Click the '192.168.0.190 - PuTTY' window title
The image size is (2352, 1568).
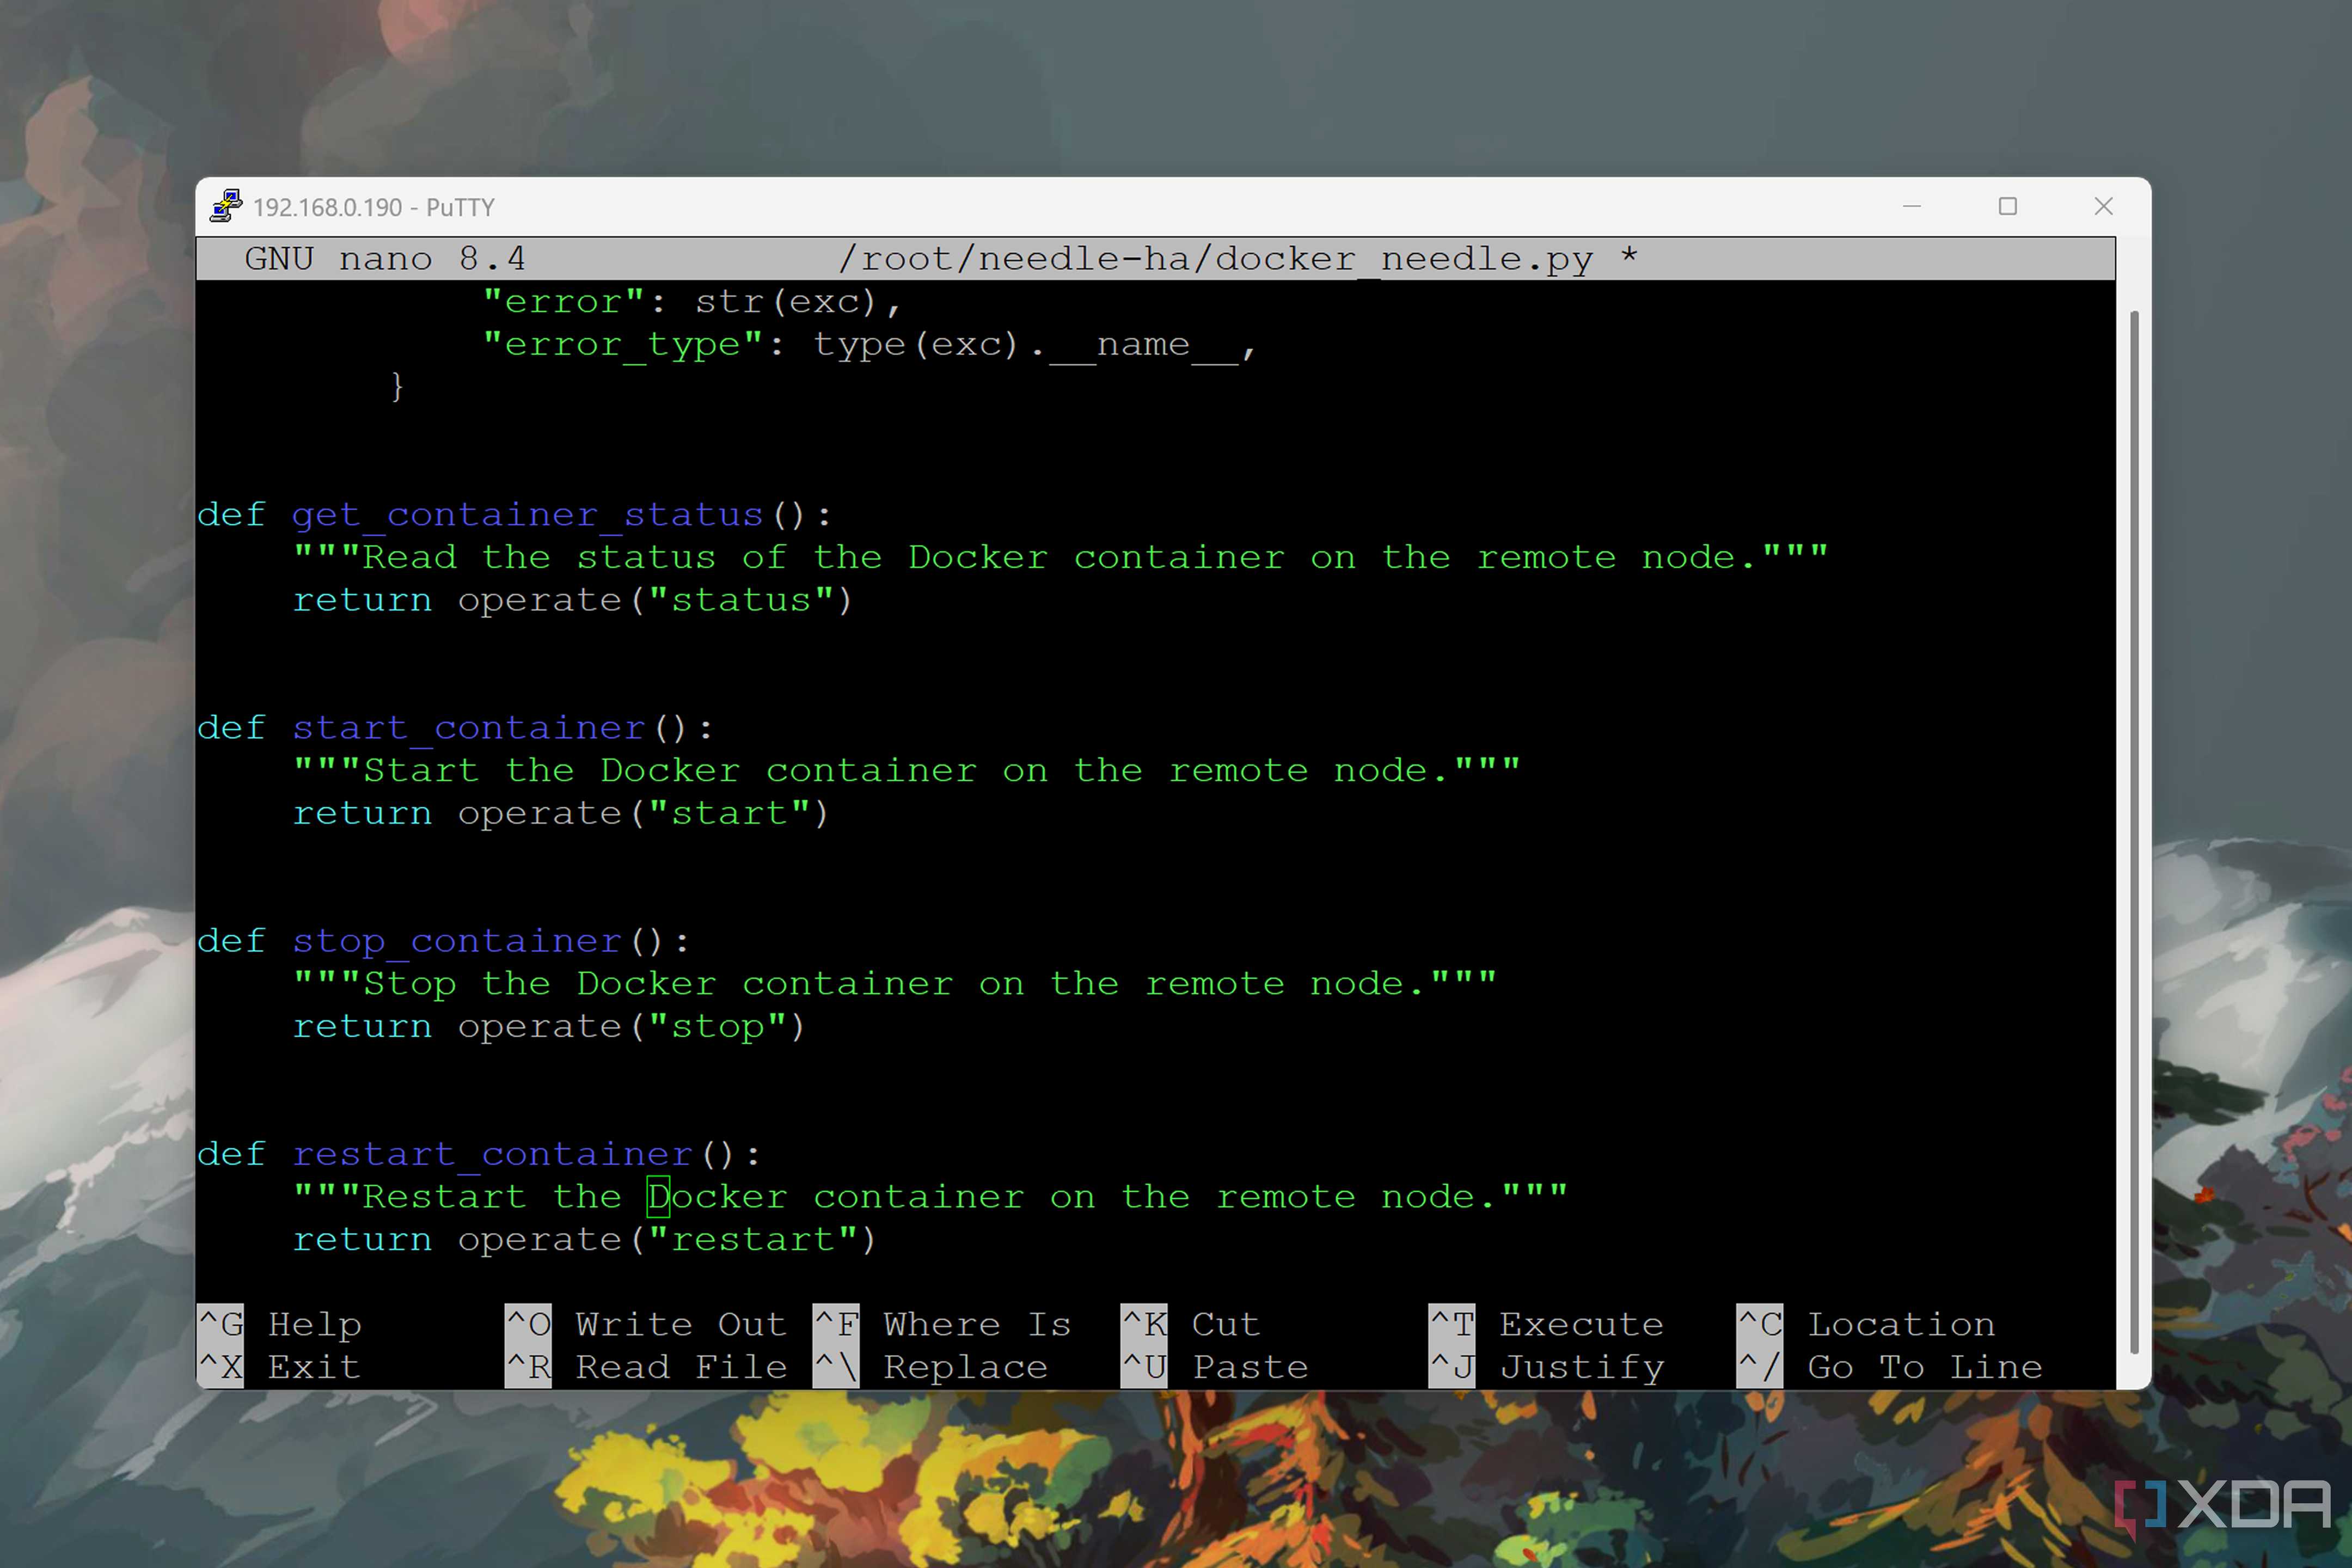coord(374,207)
